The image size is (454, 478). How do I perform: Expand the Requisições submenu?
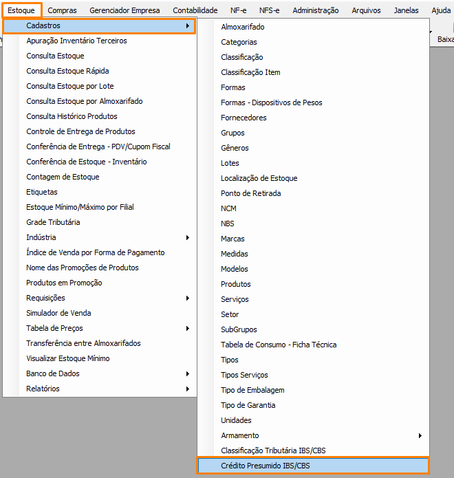(99, 298)
